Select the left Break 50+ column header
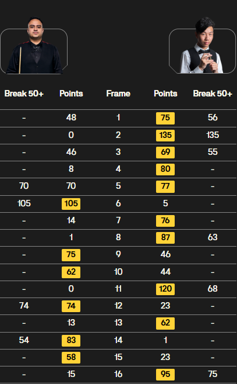237x384 pixels. 24,94
